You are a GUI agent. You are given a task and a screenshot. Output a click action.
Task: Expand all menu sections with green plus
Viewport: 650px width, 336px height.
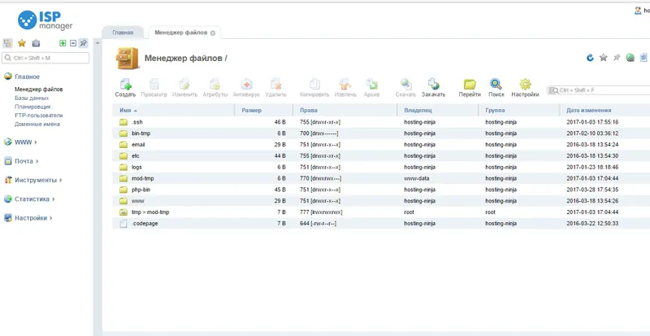63,43
